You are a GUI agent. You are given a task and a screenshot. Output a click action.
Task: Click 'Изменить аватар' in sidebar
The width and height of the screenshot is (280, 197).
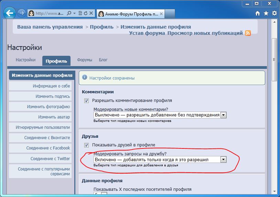(54, 117)
